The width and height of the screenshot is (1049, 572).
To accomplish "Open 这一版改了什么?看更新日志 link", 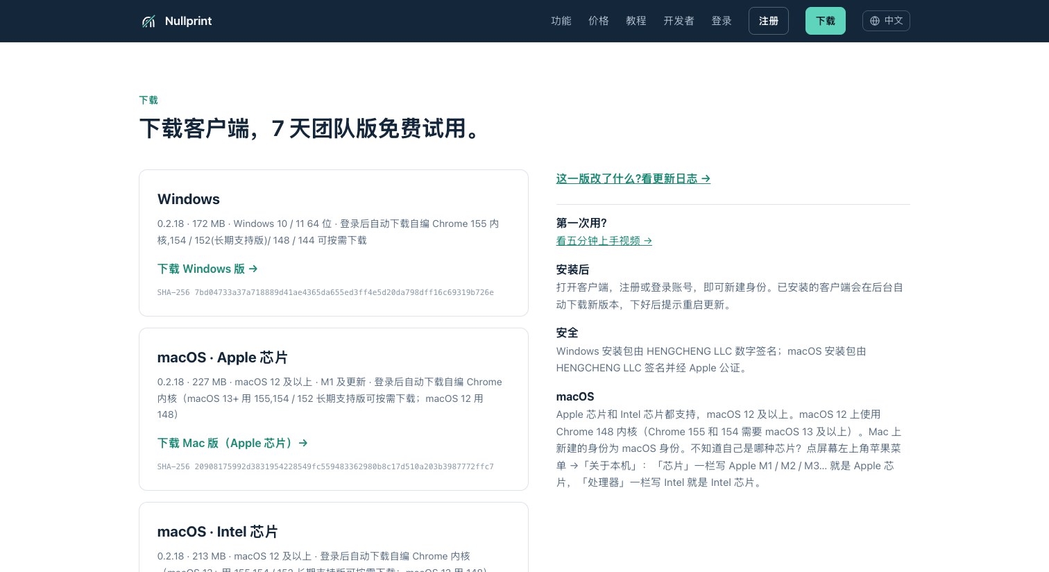I will (633, 178).
